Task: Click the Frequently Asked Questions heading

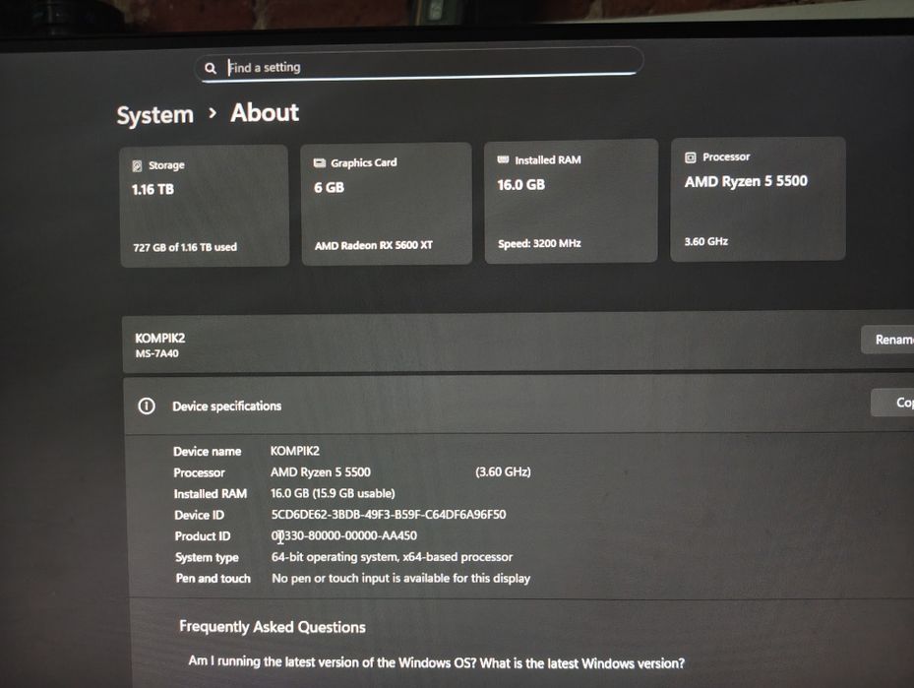Action: click(273, 627)
